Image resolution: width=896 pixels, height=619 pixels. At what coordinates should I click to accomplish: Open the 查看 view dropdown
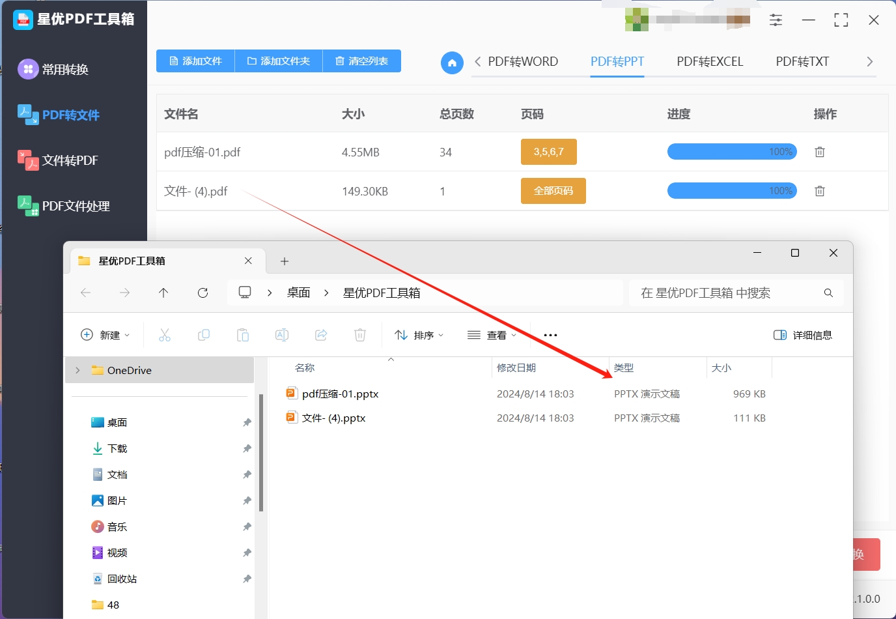point(492,335)
